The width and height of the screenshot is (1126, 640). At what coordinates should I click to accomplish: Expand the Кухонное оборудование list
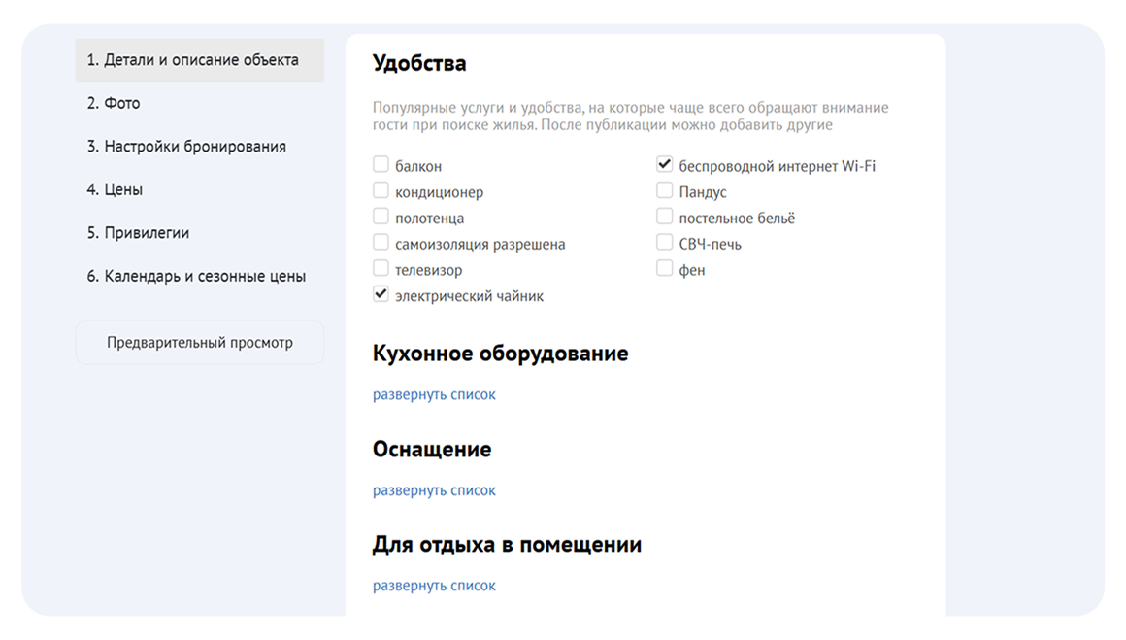point(434,394)
